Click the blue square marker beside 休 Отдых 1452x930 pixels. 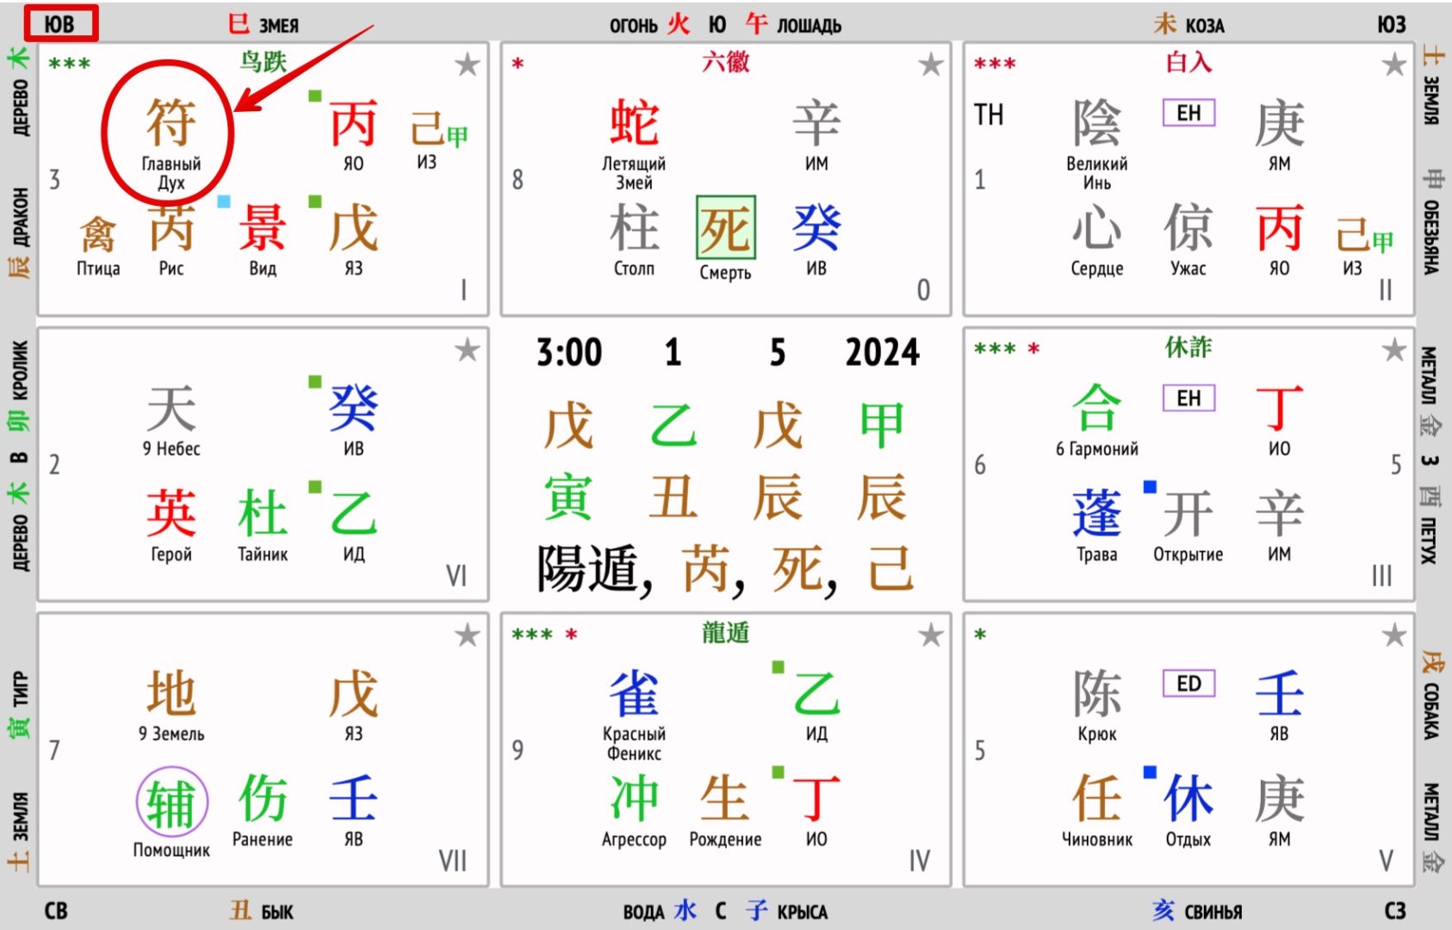[1150, 772]
